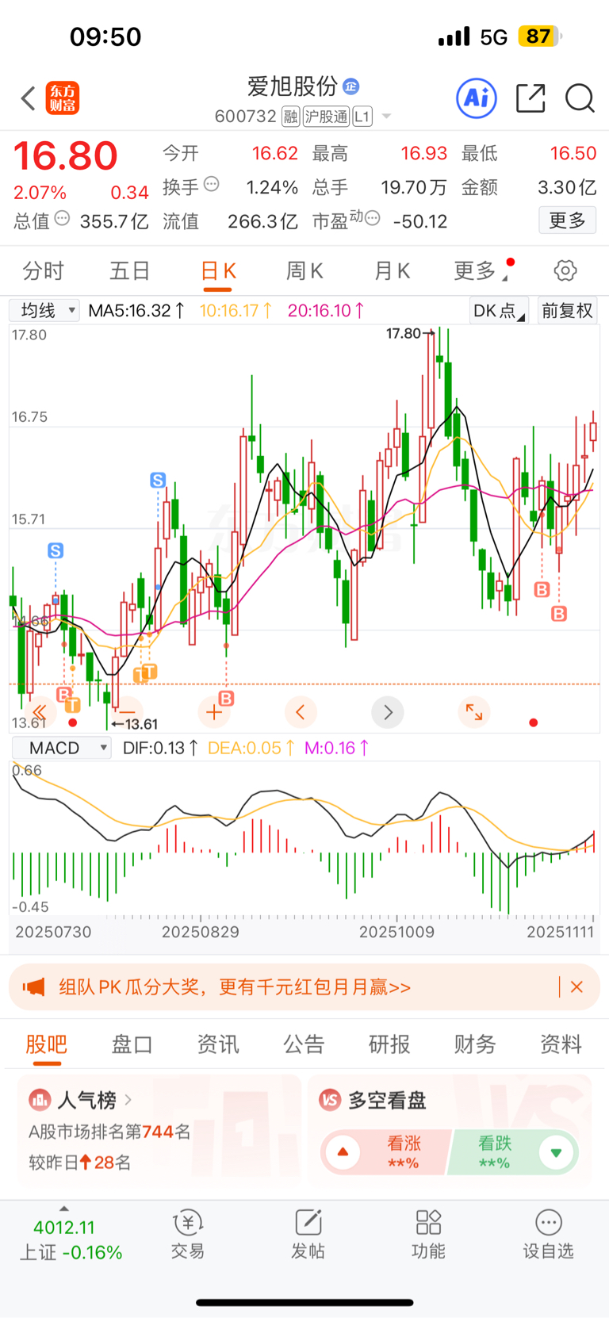This screenshot has height=1318, width=609.
Task: Expand stock code dropdown arrow next to L1
Action: point(386,117)
